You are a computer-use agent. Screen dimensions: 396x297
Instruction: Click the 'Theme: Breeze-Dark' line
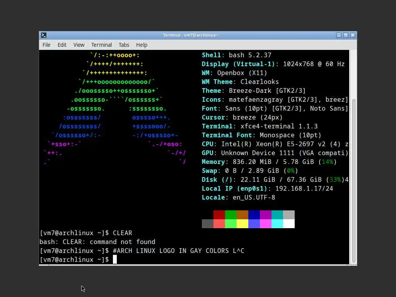pos(254,90)
